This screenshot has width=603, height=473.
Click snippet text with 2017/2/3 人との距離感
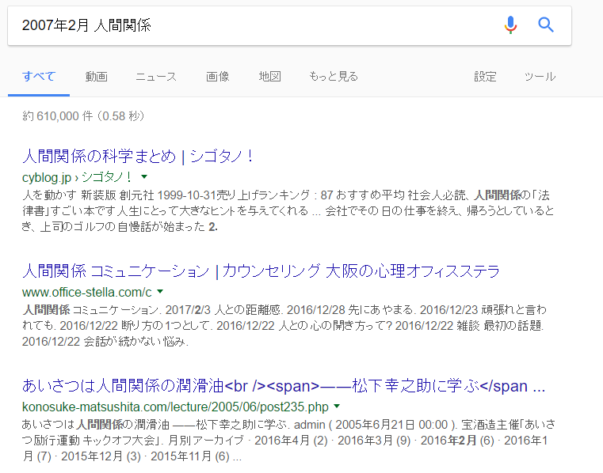tap(284, 326)
